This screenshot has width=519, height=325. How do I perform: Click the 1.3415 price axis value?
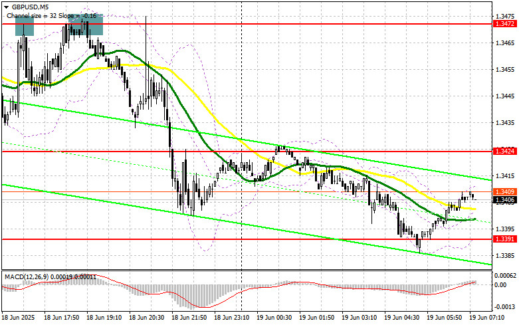point(506,175)
